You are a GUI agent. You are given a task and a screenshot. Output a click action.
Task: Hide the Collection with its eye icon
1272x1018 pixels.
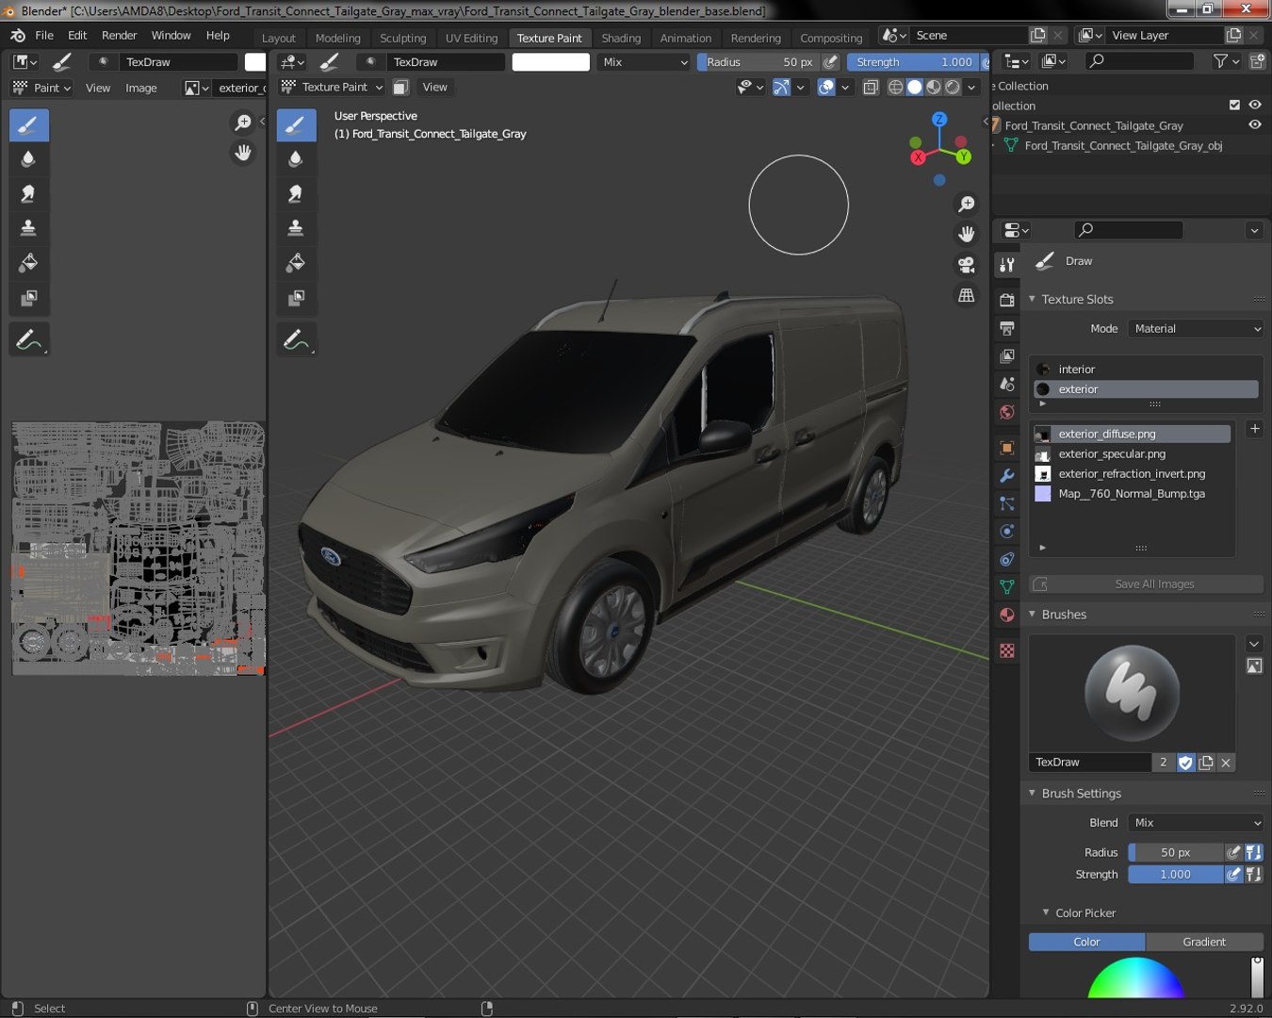[1255, 105]
